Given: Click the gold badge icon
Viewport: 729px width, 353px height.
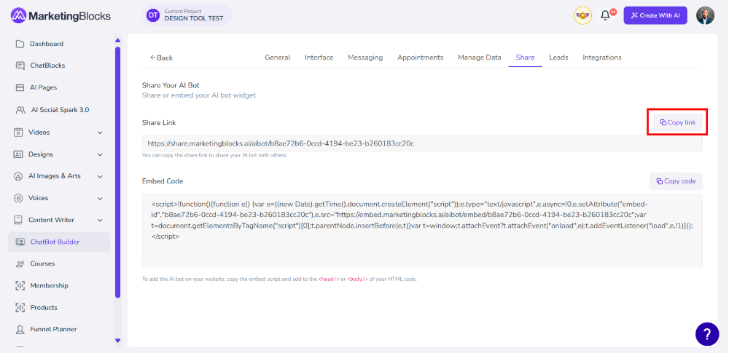Looking at the screenshot, I should click(x=582, y=16).
